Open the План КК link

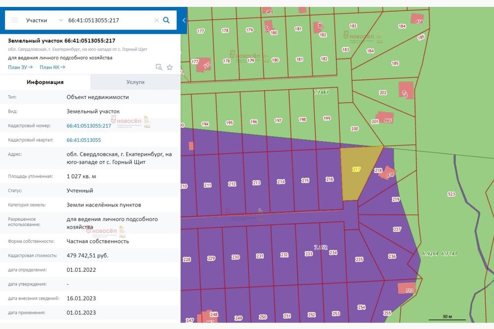[52, 67]
